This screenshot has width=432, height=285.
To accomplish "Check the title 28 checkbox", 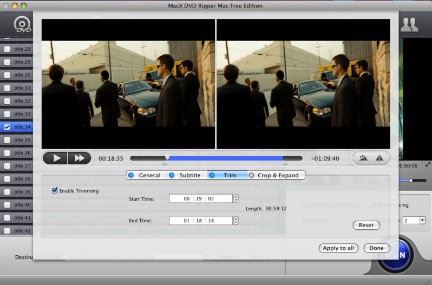I will click(x=7, y=49).
